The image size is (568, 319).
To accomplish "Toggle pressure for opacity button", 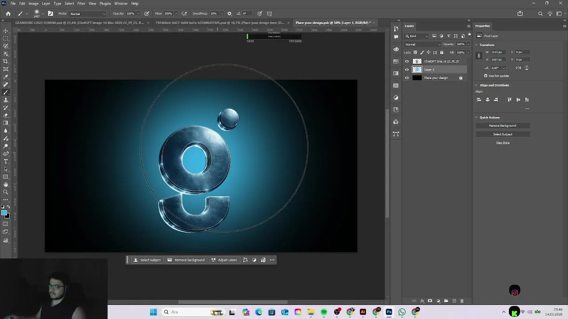I will [146, 14].
